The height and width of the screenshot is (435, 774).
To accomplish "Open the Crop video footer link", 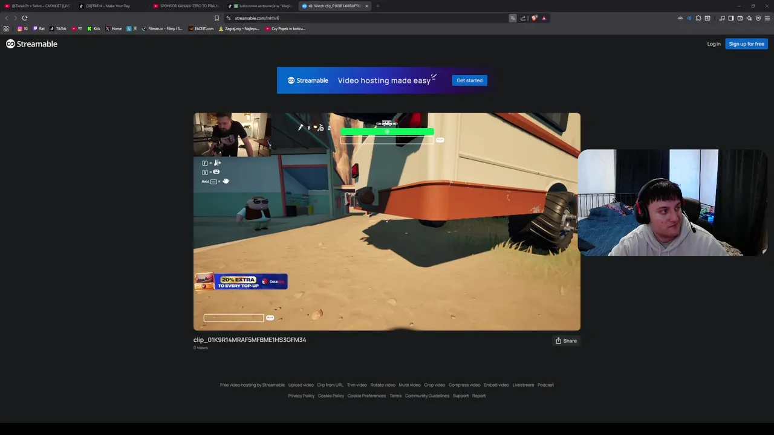I will [x=434, y=385].
